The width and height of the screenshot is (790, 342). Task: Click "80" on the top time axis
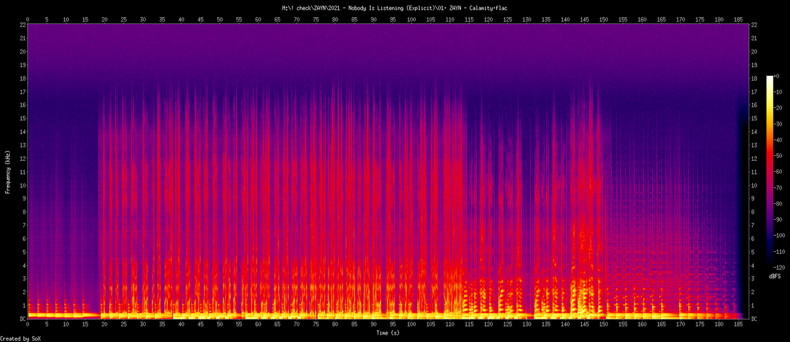click(335, 20)
